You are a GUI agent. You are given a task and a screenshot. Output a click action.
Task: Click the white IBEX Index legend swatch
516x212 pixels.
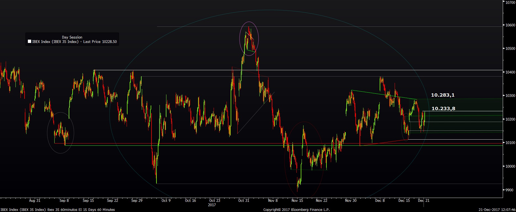30,42
